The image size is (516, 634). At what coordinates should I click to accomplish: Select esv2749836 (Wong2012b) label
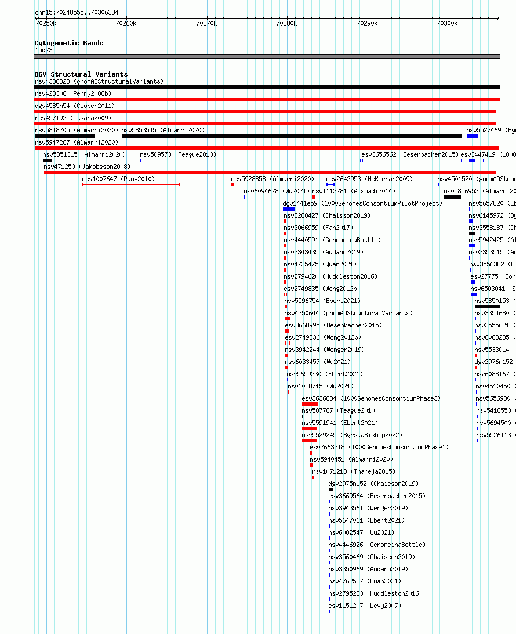[323, 337]
